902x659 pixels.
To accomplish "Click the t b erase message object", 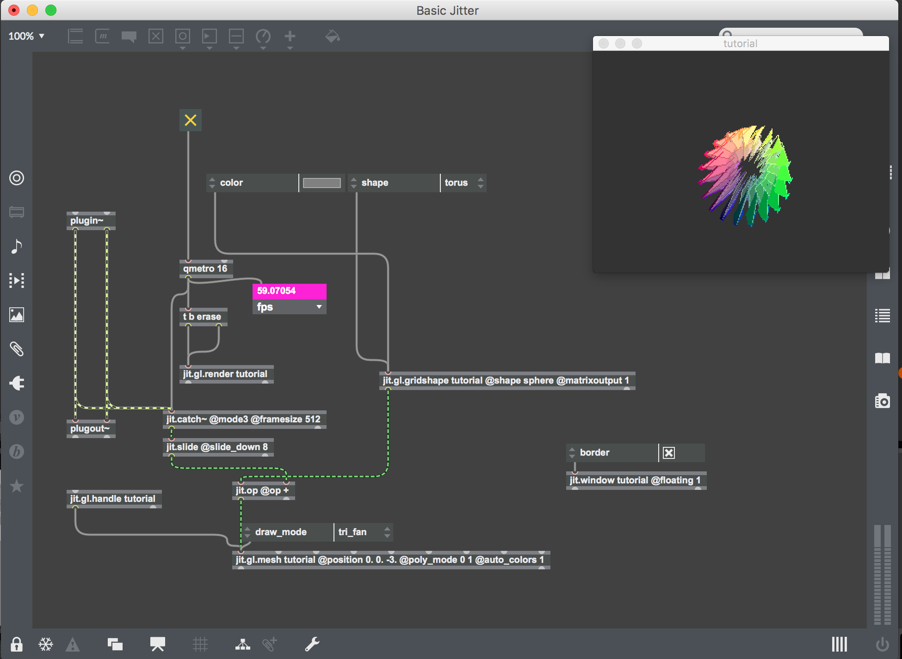I will point(202,316).
